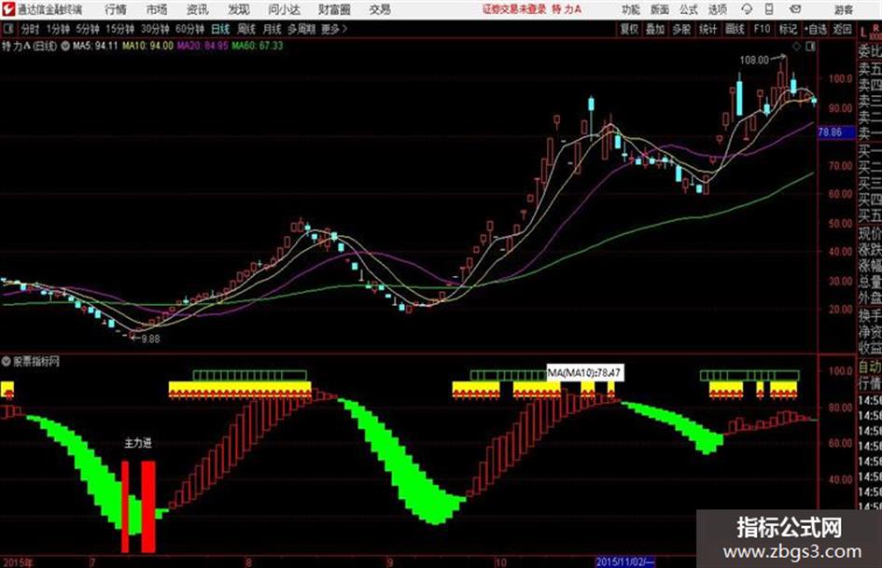Switch to 5分钟 period
Screen dimensions: 882x568
pos(88,29)
